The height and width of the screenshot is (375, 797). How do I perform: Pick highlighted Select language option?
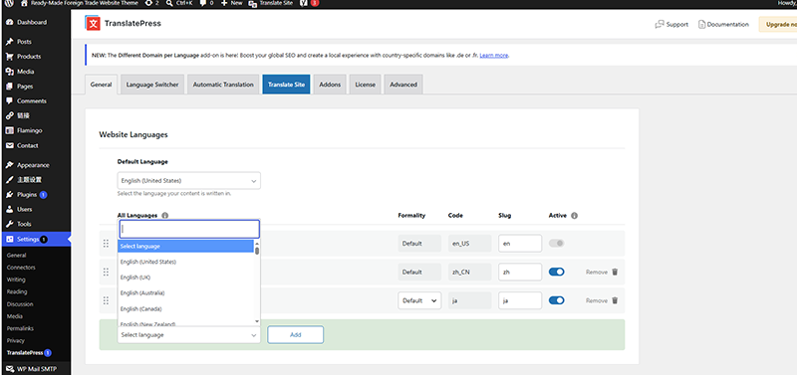[x=185, y=246]
